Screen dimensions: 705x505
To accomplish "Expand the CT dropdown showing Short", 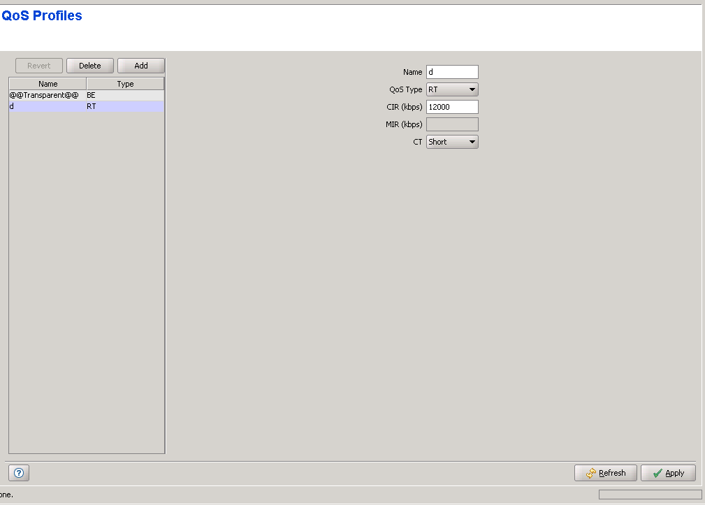I will (452, 142).
